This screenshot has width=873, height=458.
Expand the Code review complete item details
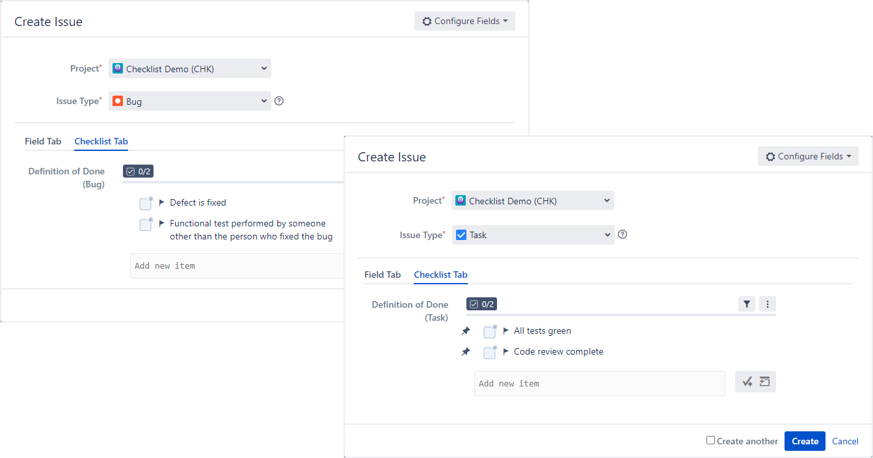point(504,351)
